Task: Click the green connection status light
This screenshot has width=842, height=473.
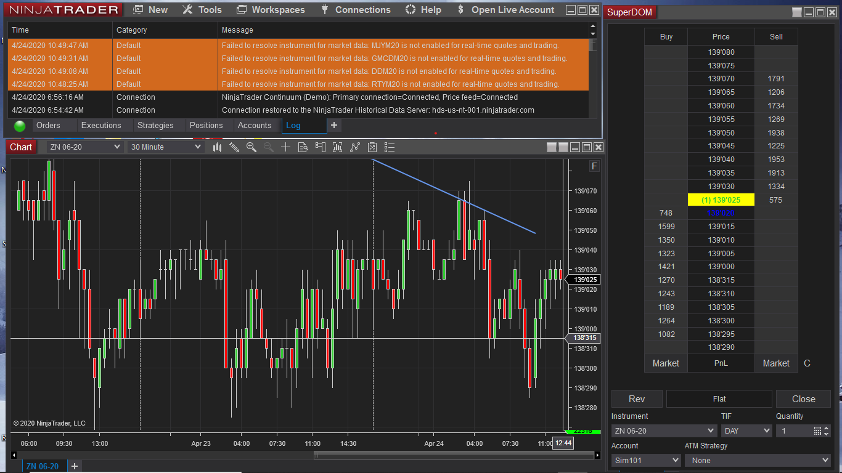Action: pyautogui.click(x=20, y=126)
